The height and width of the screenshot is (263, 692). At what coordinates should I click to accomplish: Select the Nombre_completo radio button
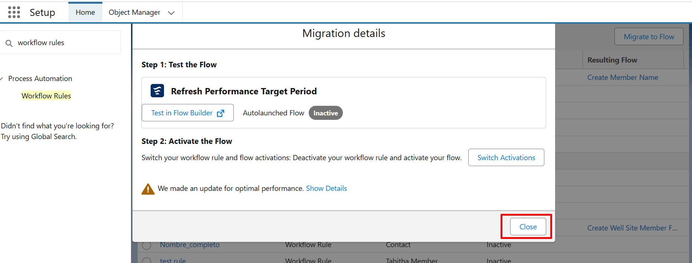[x=147, y=245]
